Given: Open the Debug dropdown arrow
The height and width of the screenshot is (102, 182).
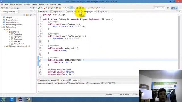Looking at the screenshot, I should tap(36, 8).
